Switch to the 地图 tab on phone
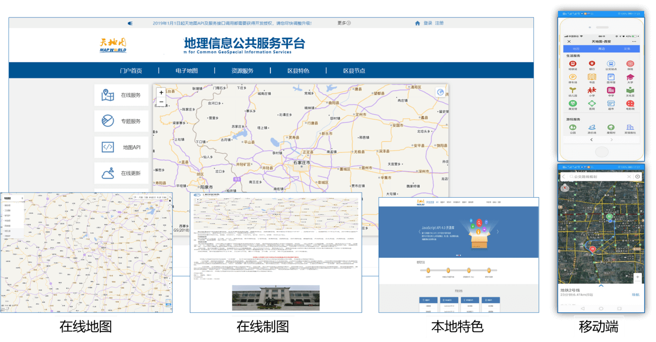The image size is (656, 342). [x=576, y=49]
